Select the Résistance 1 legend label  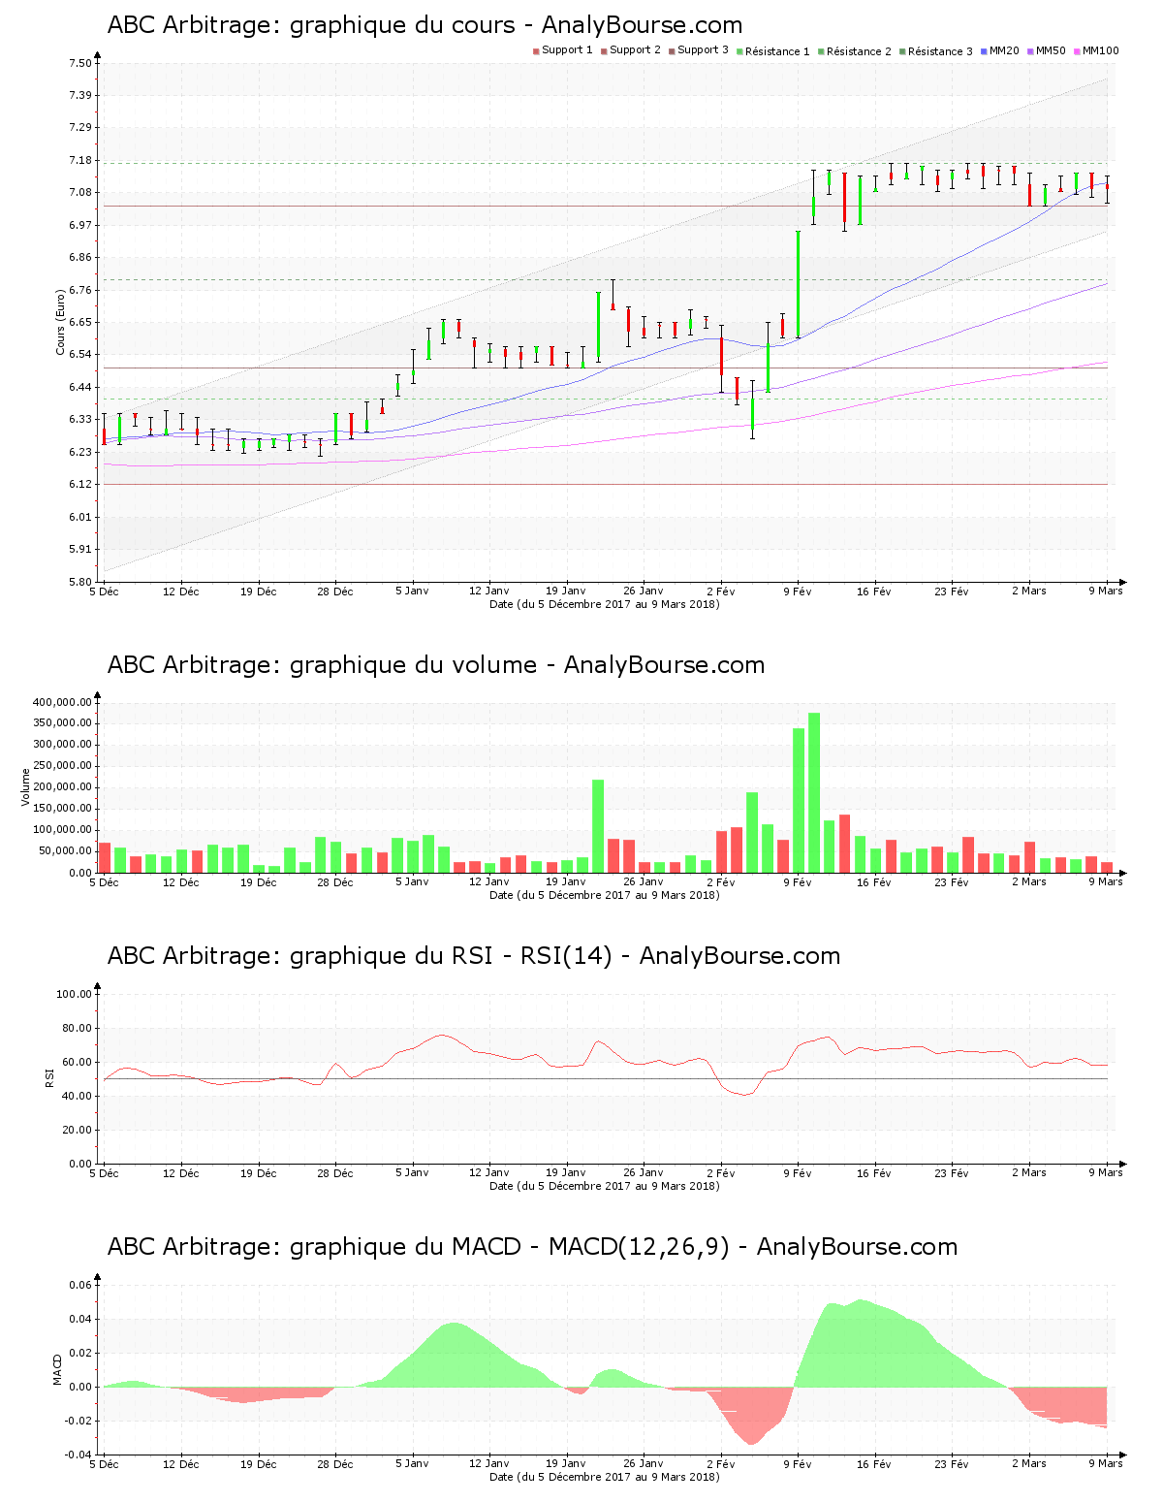click(777, 51)
